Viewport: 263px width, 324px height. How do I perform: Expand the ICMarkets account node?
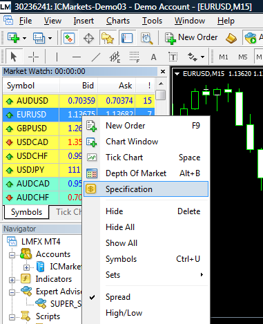(x=26, y=267)
